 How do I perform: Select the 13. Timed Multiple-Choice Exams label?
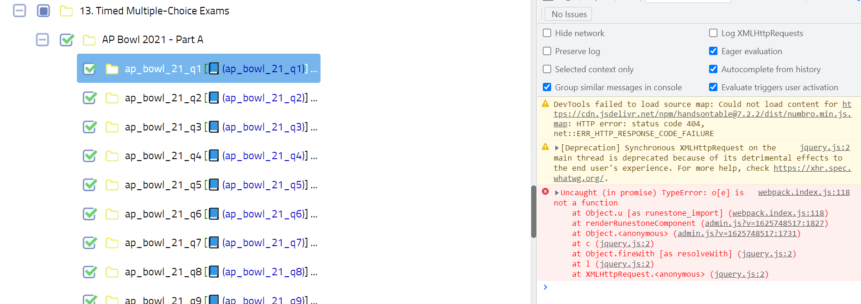coord(154,11)
